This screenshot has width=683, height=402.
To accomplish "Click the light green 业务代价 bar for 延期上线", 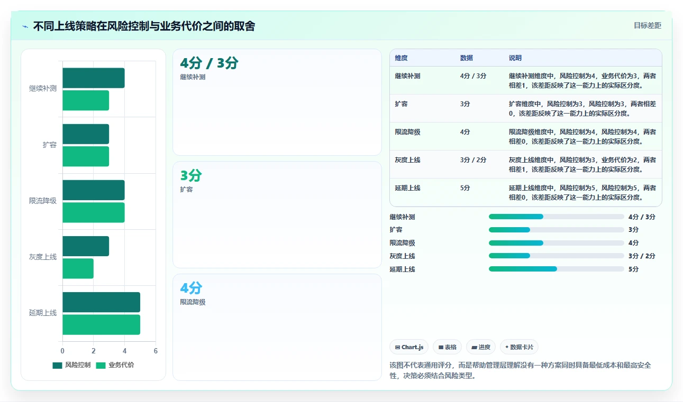I will [102, 324].
